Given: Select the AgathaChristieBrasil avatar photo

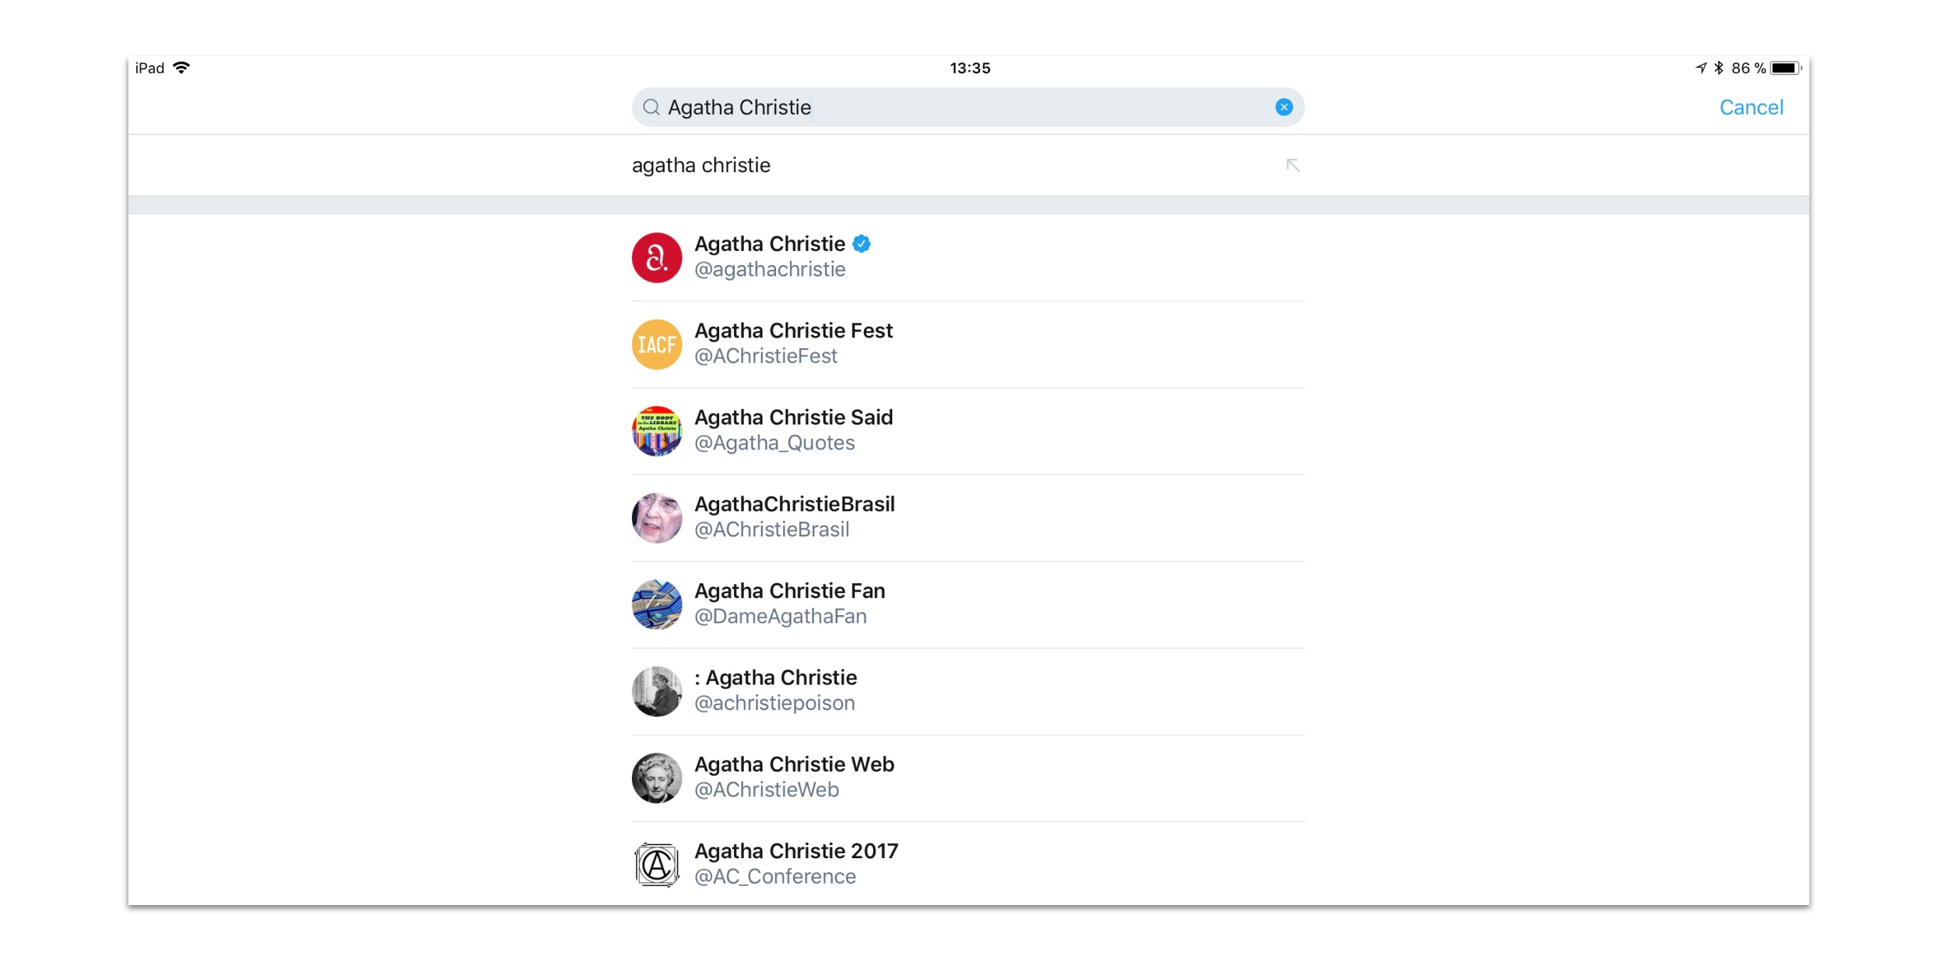Looking at the screenshot, I should pyautogui.click(x=657, y=518).
